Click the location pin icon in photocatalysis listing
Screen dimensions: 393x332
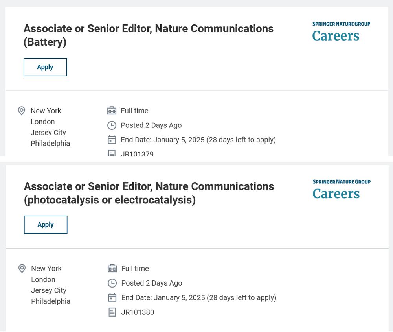22,269
